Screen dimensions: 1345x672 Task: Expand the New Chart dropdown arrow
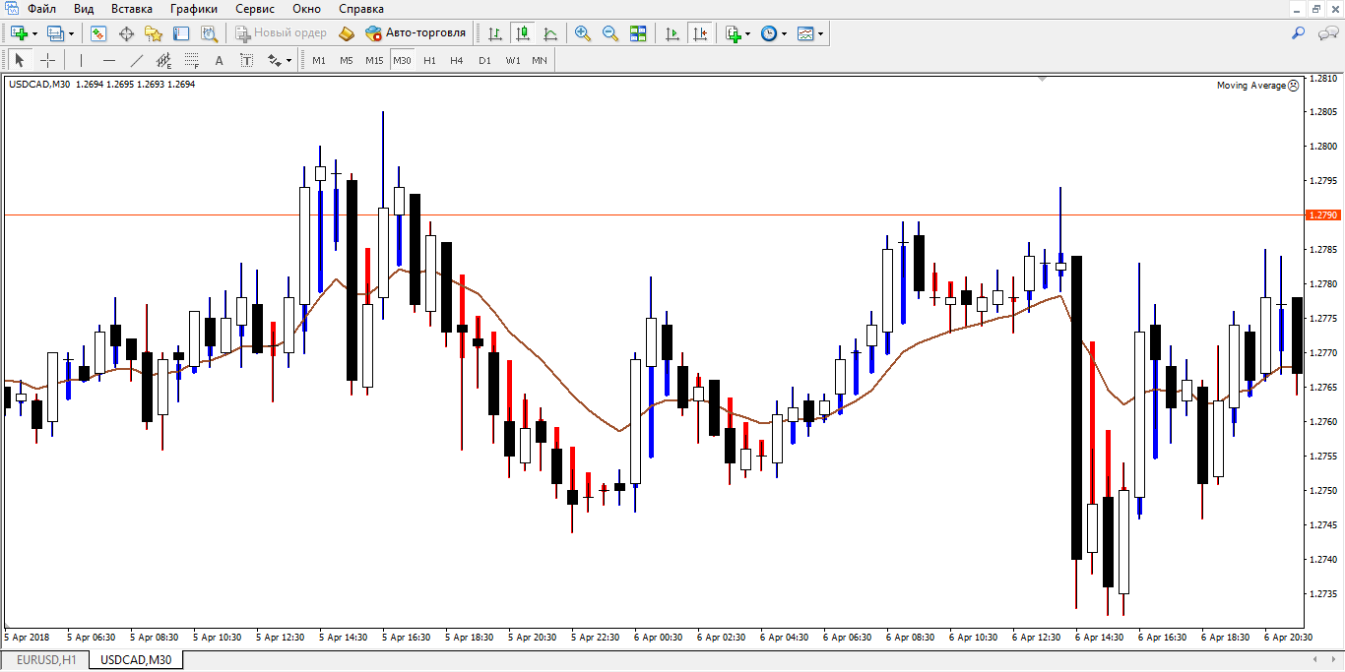tap(34, 33)
